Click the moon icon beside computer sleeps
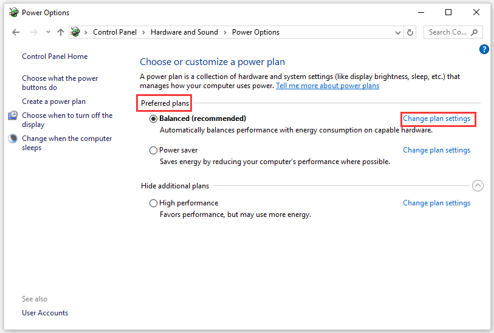Screen dimensions: 494x333 (13, 139)
